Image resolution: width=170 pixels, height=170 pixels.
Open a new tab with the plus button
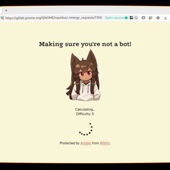point(6,11)
